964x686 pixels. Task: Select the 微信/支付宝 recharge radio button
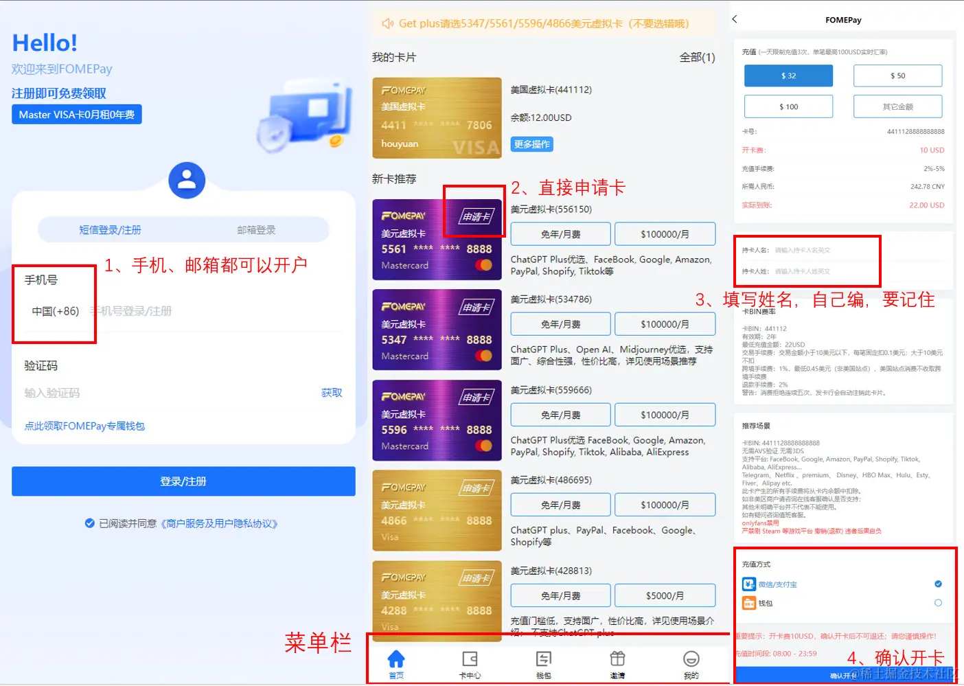tap(938, 584)
